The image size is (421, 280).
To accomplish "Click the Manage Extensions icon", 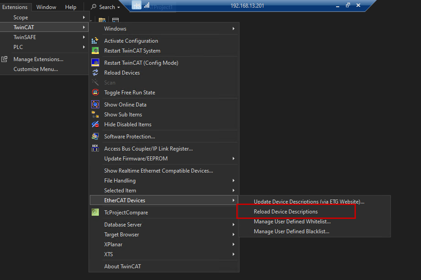I will click(4, 59).
